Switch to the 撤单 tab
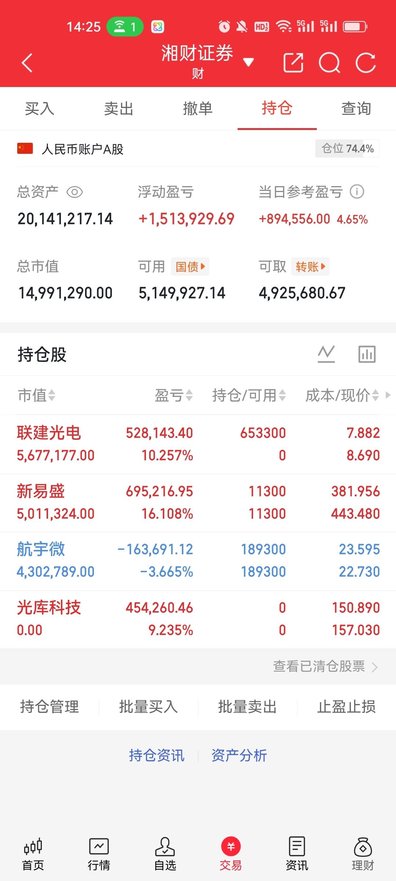 [x=198, y=109]
